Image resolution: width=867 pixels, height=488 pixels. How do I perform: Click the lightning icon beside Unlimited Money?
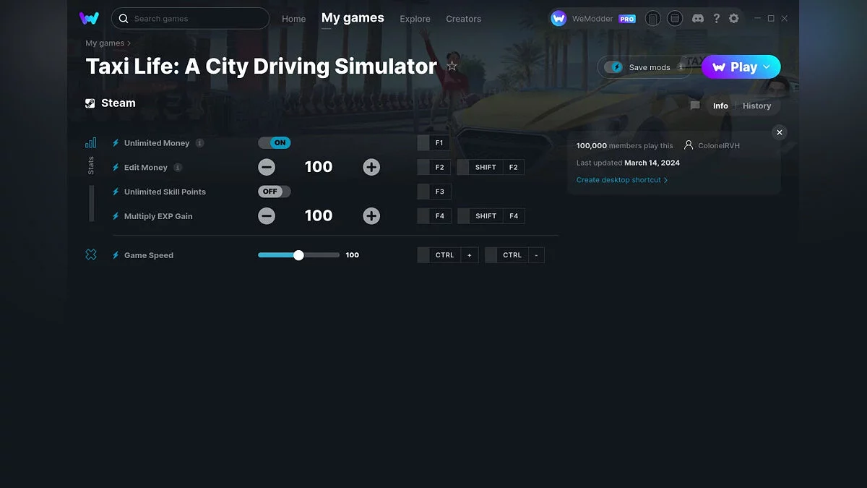116,143
